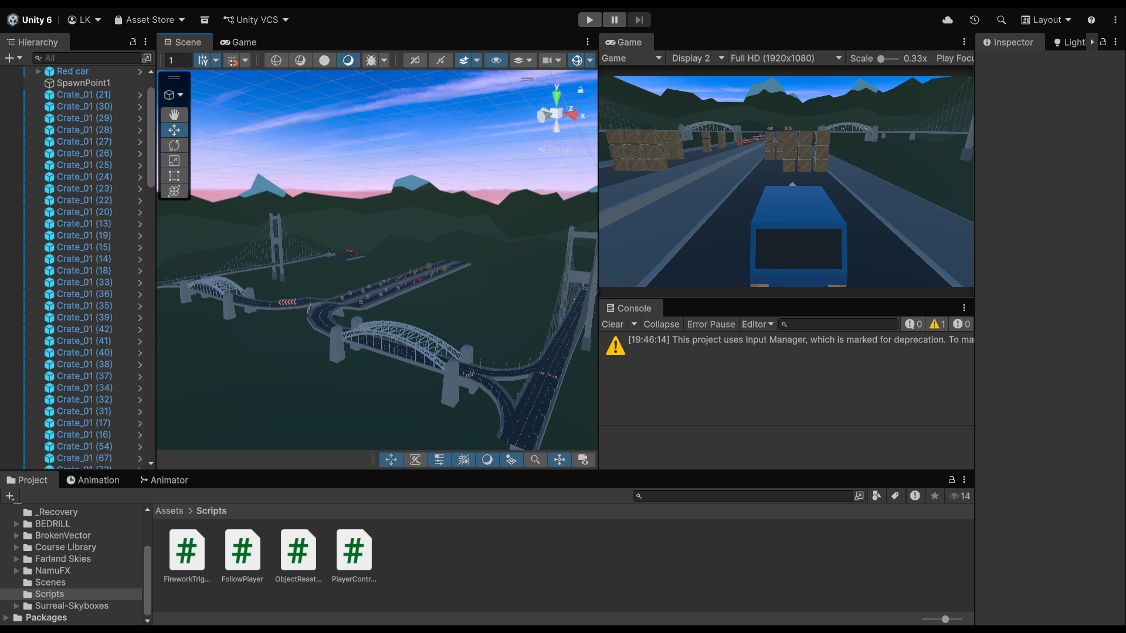
Task: Toggle Collapse in the Console
Action: point(661,324)
